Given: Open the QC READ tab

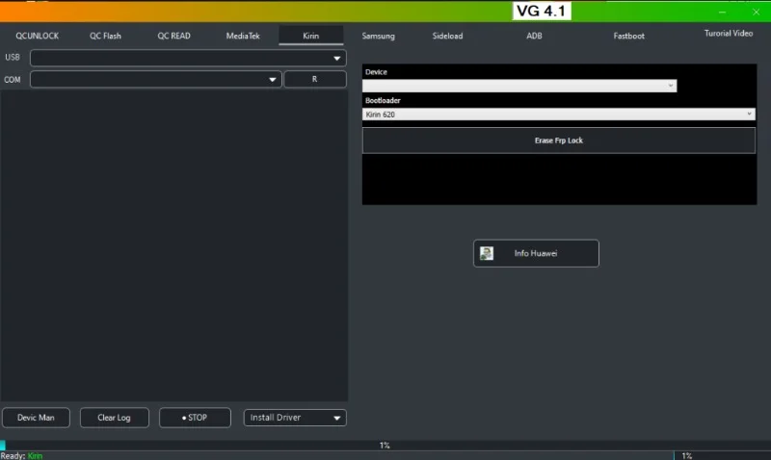Looking at the screenshot, I should (173, 36).
